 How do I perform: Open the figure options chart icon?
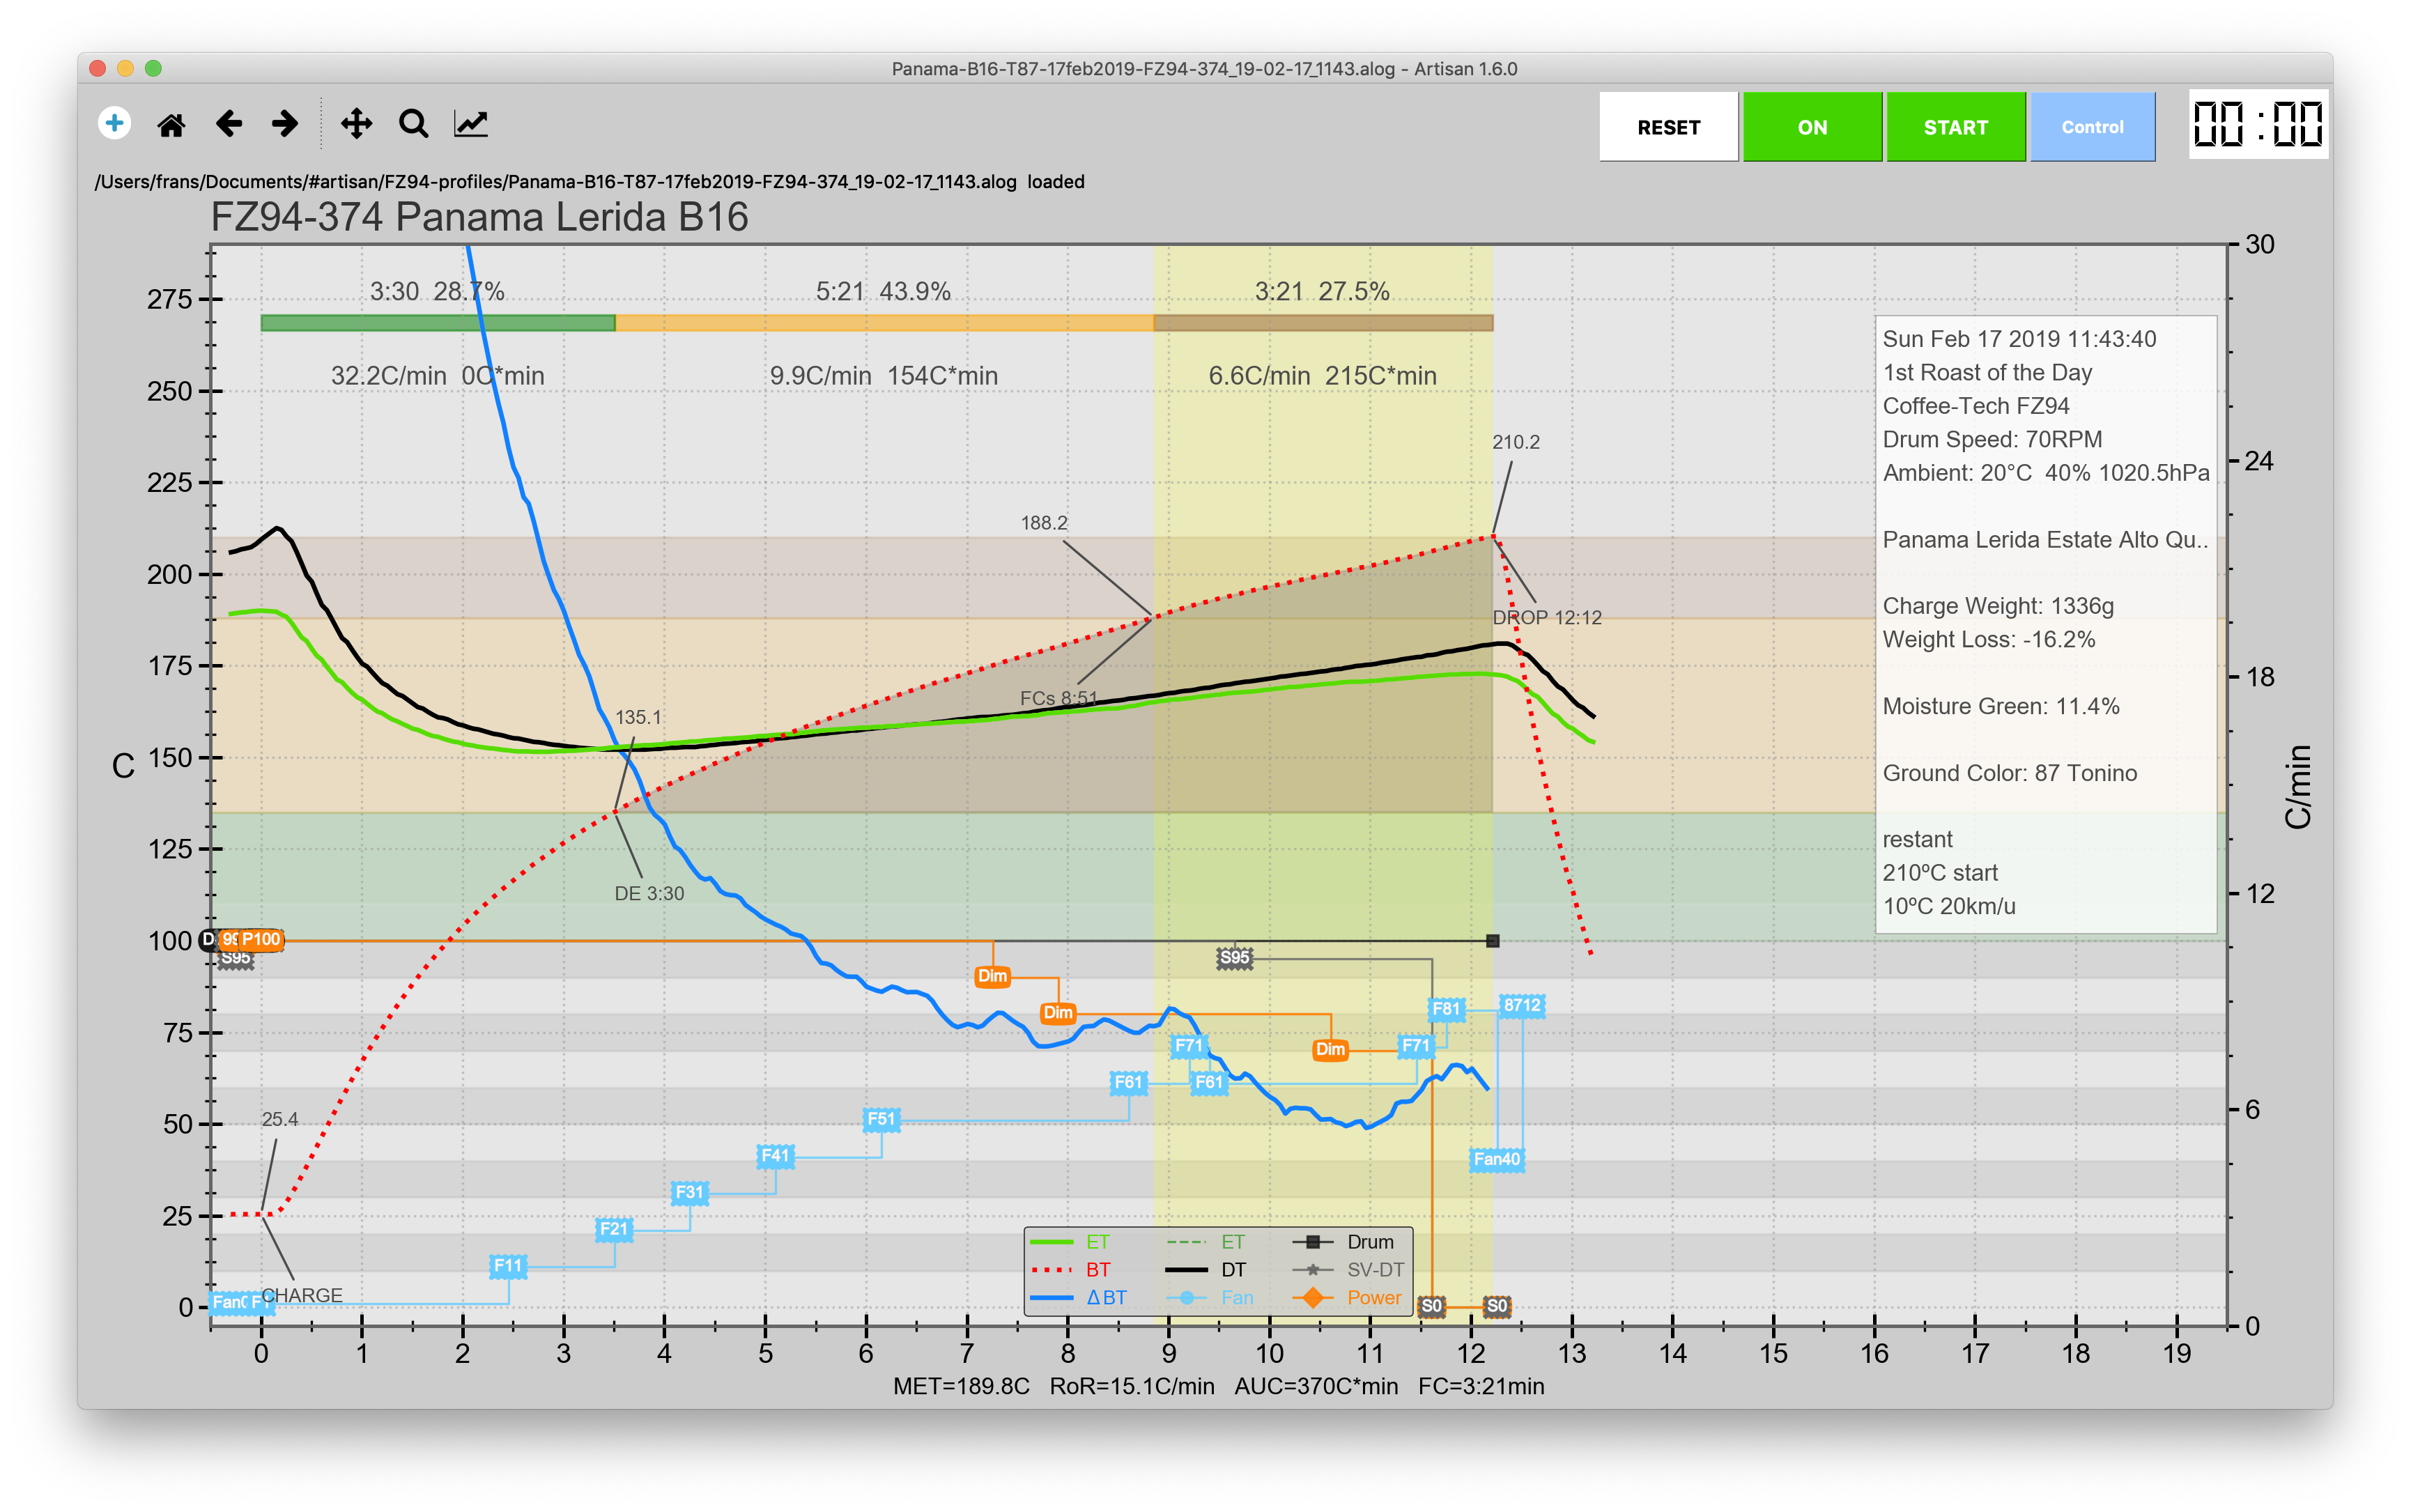click(471, 124)
